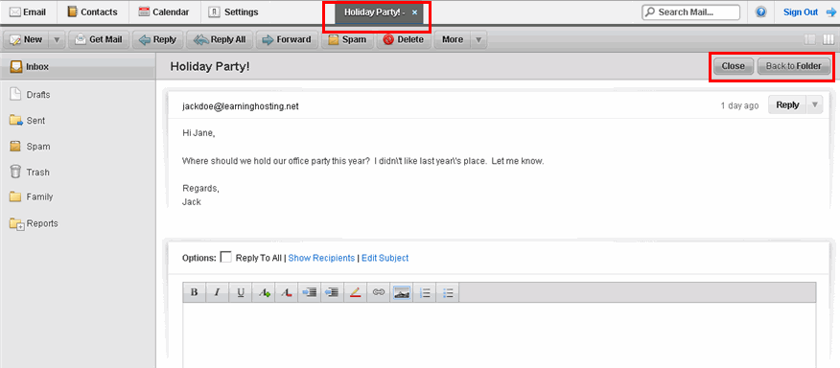Click the 'Holiday Party!' subject heading
This screenshot has height=368, width=840.
click(210, 66)
